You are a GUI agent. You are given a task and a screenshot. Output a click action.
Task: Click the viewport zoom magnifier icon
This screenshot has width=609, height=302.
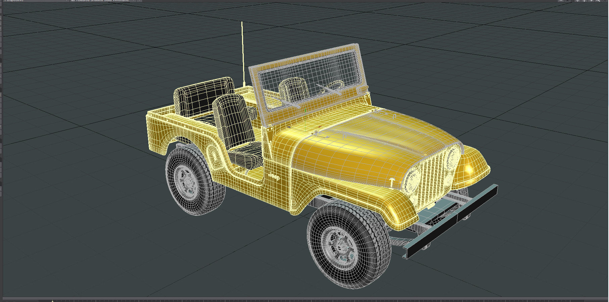click(598, 1)
